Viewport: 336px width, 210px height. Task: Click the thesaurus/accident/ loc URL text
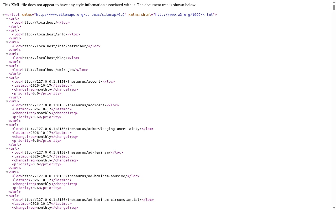65,105
